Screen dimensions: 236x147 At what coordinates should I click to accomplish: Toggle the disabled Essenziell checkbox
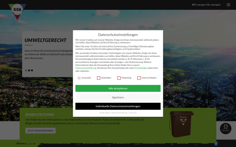(x=79, y=78)
